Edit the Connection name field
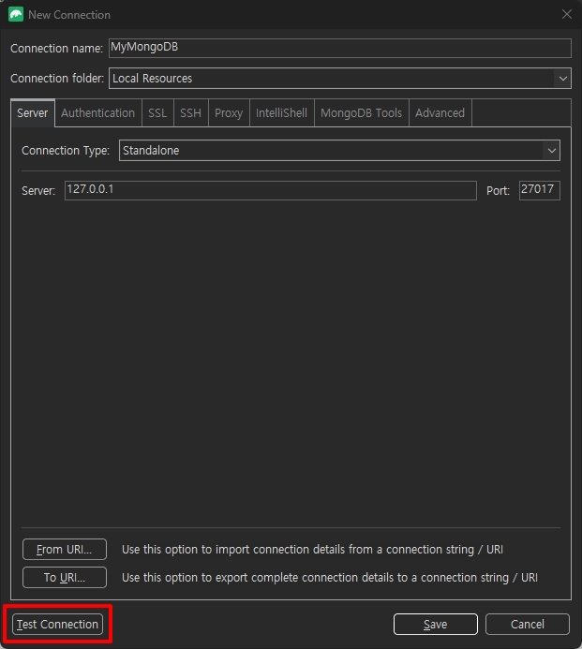This screenshot has height=649, width=582. coord(339,48)
